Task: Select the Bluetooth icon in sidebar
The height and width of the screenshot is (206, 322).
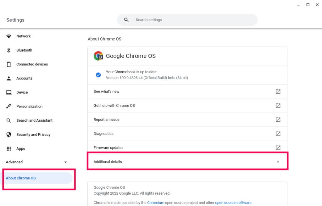Action: (8, 50)
